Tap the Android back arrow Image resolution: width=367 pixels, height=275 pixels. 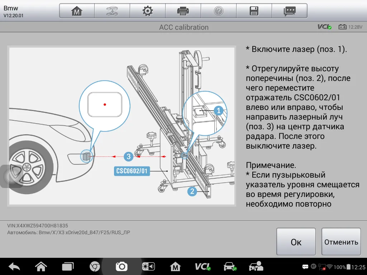[14, 266]
